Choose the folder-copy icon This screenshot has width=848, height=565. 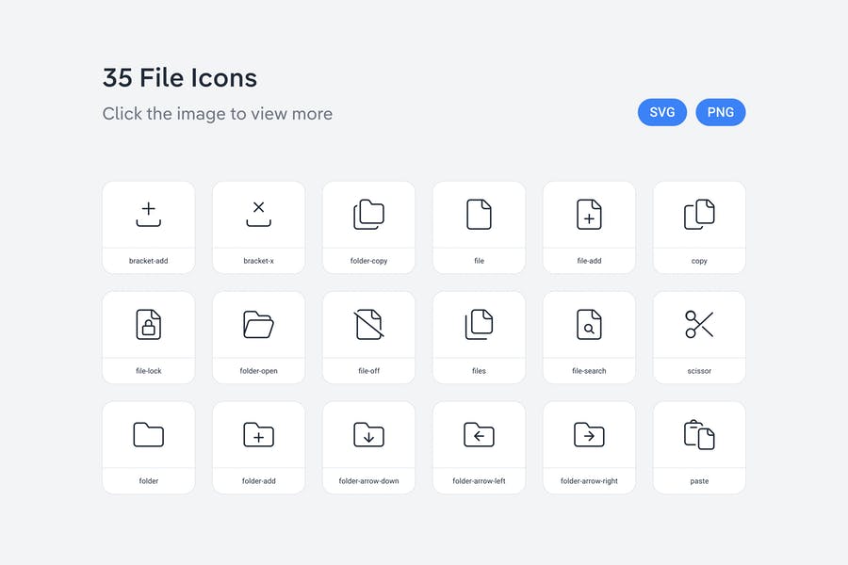click(x=368, y=215)
